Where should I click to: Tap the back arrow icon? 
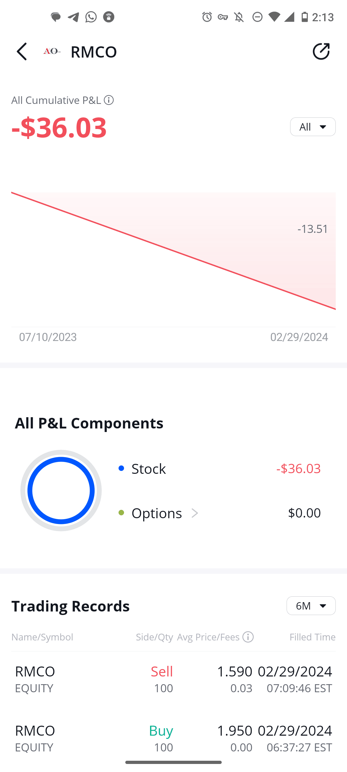[22, 51]
